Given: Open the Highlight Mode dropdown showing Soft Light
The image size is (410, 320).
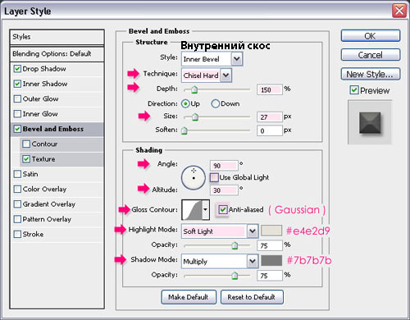Looking at the screenshot, I should 220,231.
